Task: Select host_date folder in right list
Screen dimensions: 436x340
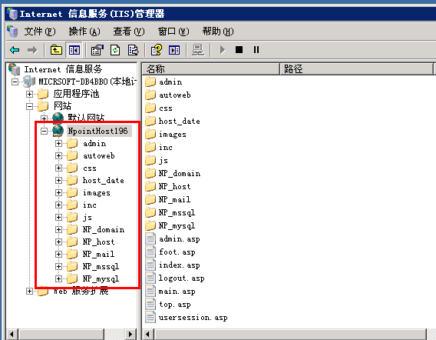Action: (180, 122)
